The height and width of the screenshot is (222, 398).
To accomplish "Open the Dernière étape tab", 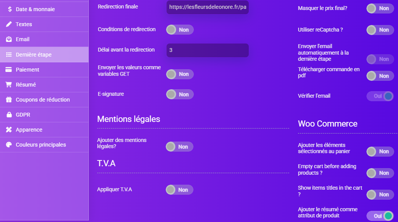I will pyautogui.click(x=45, y=55).
